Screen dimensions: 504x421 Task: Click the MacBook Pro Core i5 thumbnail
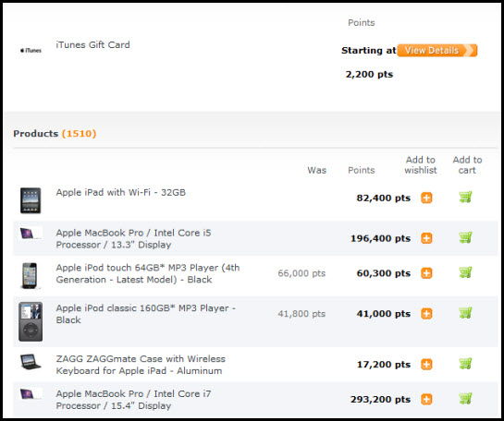pyautogui.click(x=31, y=233)
